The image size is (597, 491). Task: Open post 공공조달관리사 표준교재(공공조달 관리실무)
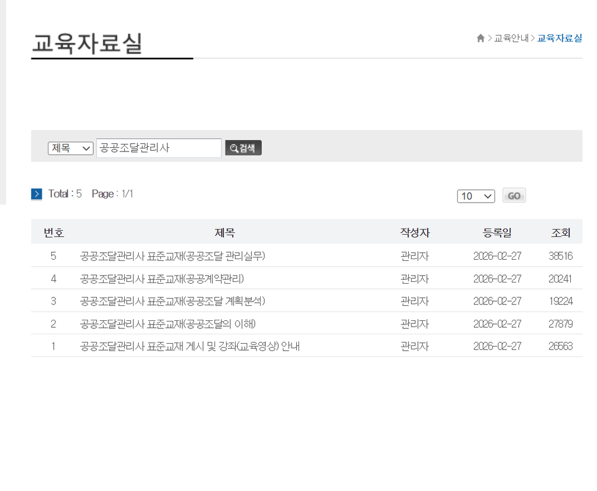(173, 256)
